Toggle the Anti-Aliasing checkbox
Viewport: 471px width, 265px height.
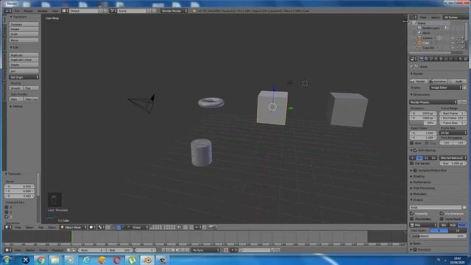(x=415, y=150)
